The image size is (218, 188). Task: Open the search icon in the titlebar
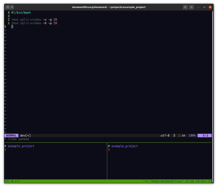[185, 7]
